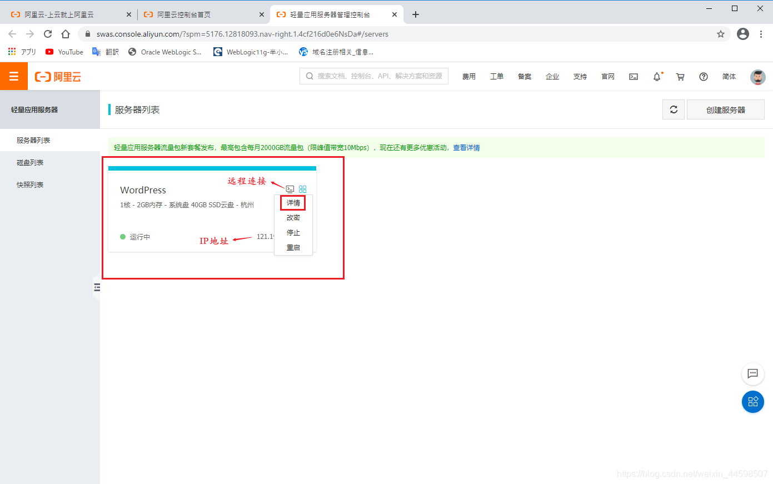Reload the browser page
The height and width of the screenshot is (484, 773).
[48, 34]
